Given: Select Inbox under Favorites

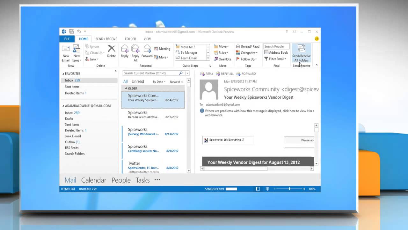Looking at the screenshot, I should (x=89, y=80).
